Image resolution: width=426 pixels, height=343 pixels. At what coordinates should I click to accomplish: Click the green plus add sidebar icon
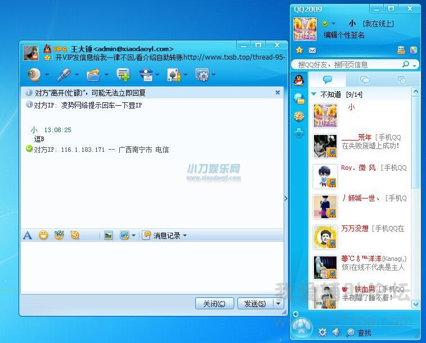299,133
